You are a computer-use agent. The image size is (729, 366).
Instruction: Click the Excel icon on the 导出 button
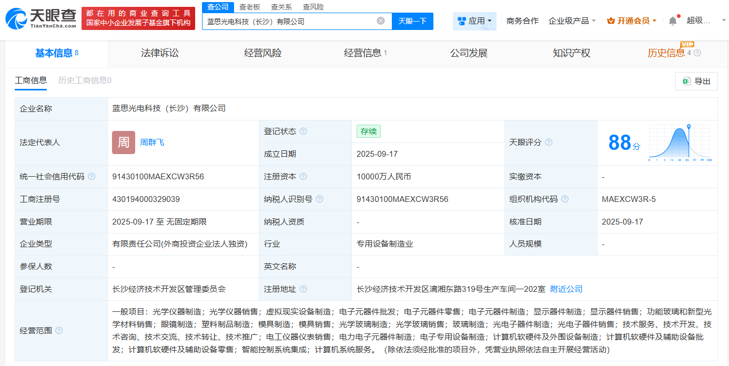[x=686, y=82]
